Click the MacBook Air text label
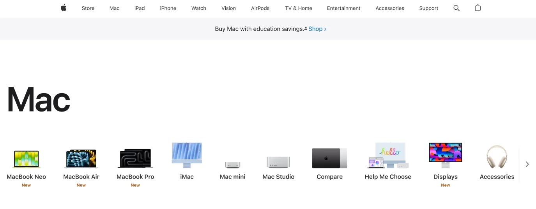This screenshot has width=536, height=209. 81,177
